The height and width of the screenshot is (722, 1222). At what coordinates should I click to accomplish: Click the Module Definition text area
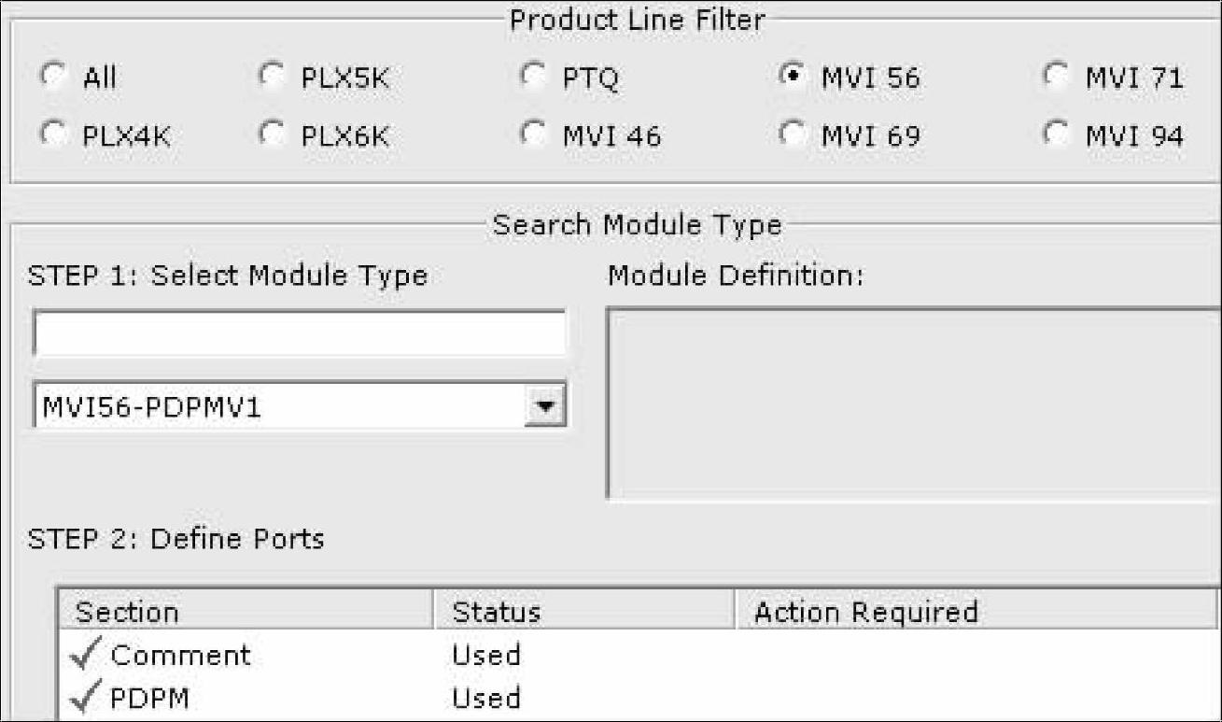click(913, 403)
